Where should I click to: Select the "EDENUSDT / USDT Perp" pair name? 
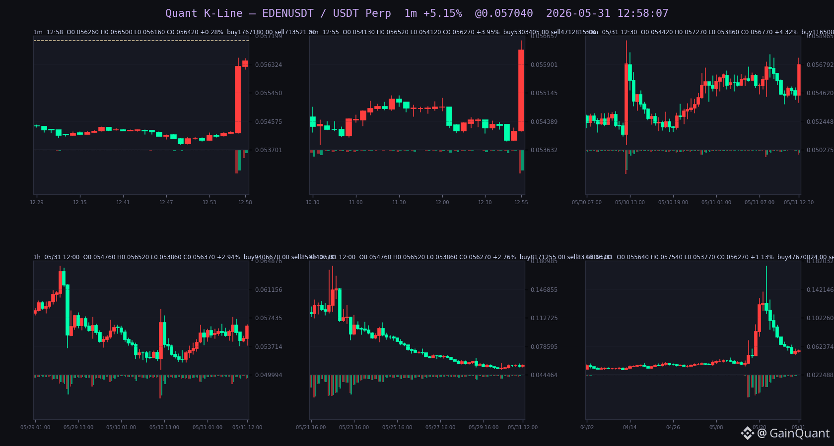(x=327, y=13)
